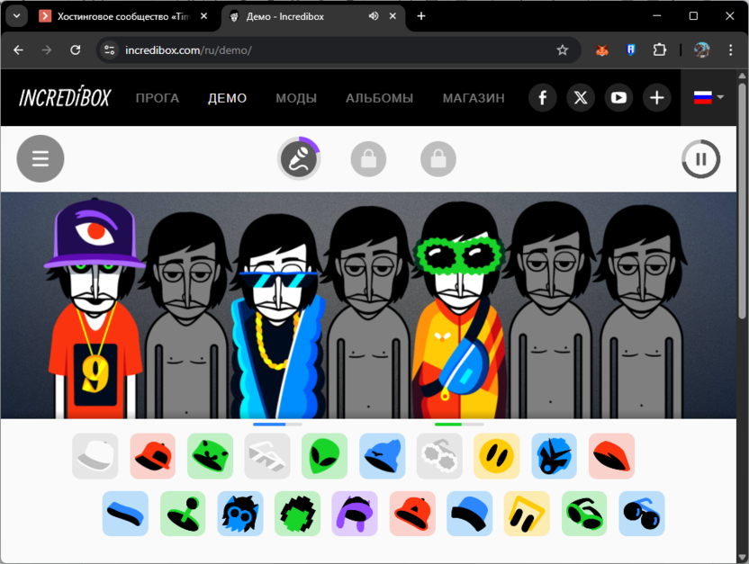Viewport: 749px width, 564px height.
Task: Select the green alien head sound icon
Action: 324,456
